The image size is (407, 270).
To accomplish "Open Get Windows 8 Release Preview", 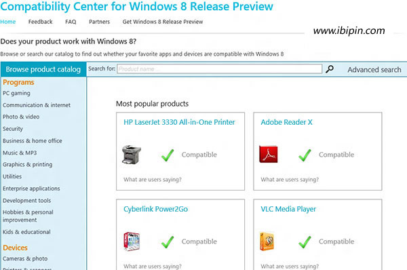I will tap(163, 22).
